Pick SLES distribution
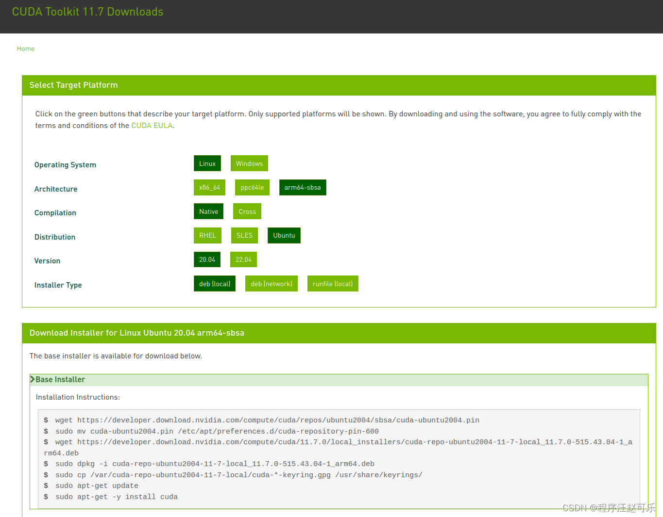663x517 pixels. [x=244, y=236]
